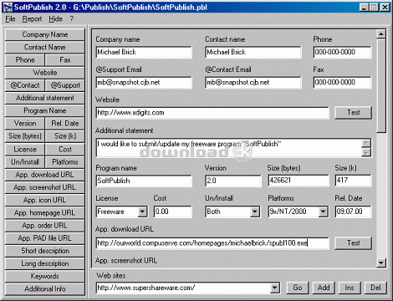Expand the Platforms dropdown showing 9x/NT/2000
Viewport: 393px width, 301px height.
(323, 212)
